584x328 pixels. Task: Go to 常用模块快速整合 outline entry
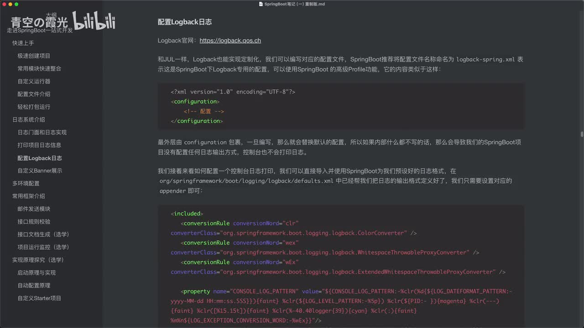40,69
